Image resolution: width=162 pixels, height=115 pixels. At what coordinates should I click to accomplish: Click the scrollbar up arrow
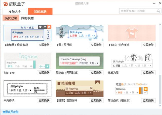coord(160,24)
